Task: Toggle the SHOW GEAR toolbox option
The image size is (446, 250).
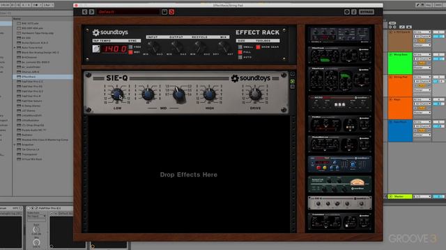Action: pyautogui.click(x=258, y=47)
